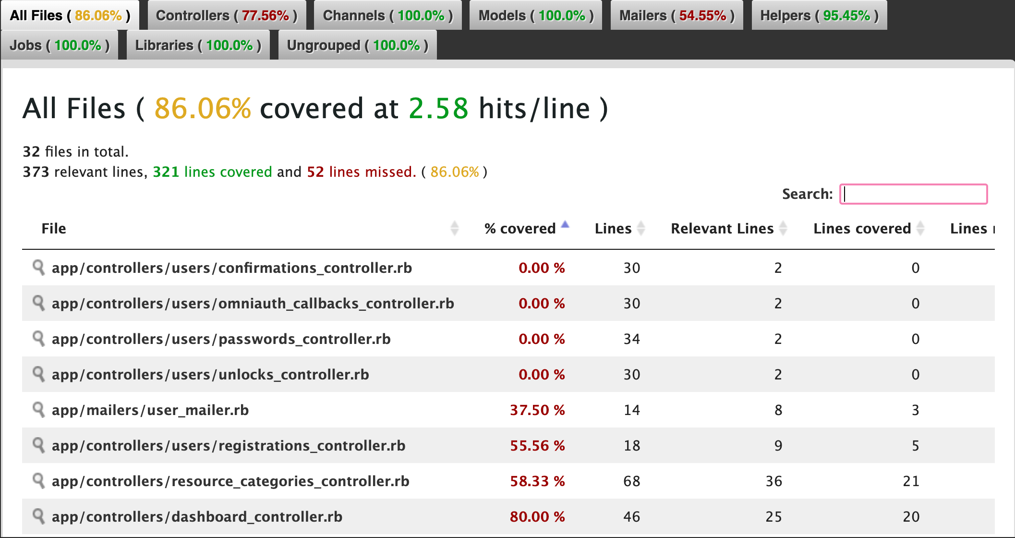The width and height of the screenshot is (1015, 538).
Task: Open the Controllers tab
Action: [x=227, y=15]
